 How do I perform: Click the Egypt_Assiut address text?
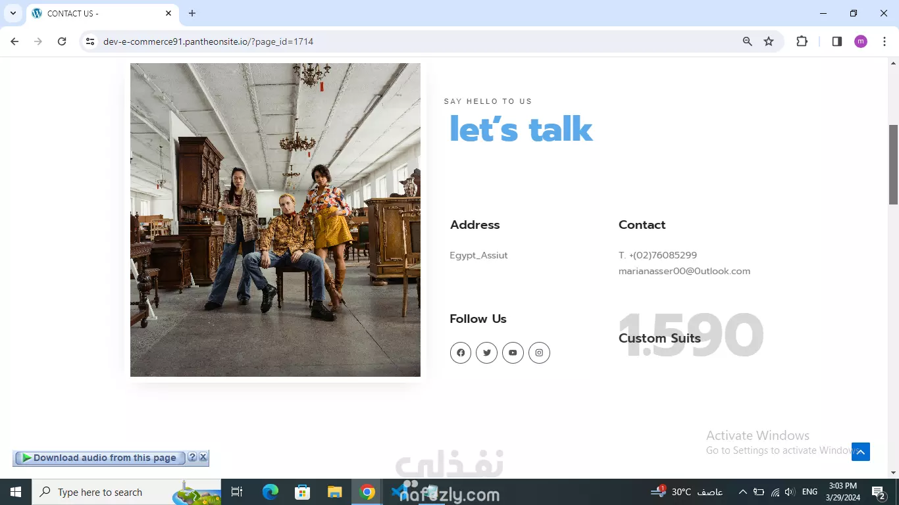click(478, 255)
